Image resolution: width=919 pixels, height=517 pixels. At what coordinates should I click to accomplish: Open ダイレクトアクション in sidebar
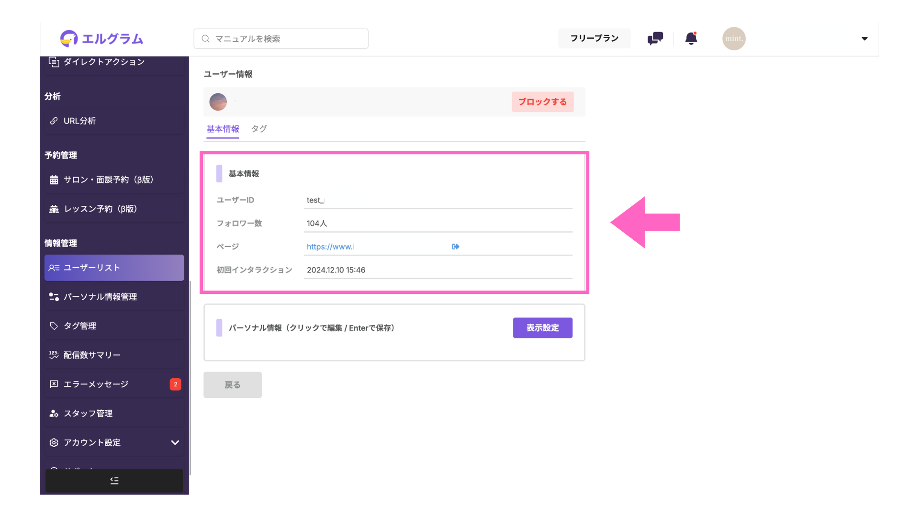point(114,62)
